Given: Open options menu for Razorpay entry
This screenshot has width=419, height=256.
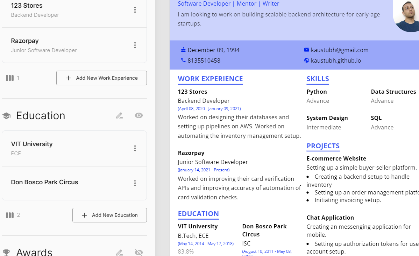Looking at the screenshot, I should click(135, 45).
